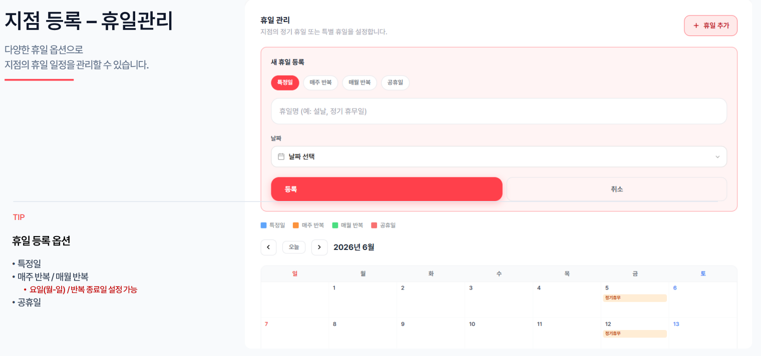This screenshot has width=761, height=356.
Task: Go to next month with right arrow
Action: tap(319, 247)
